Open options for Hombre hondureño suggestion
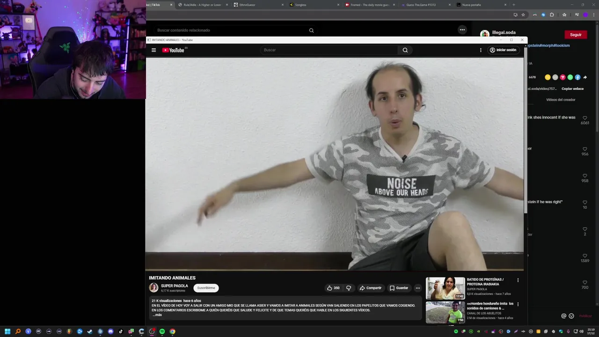Screen dimensions: 599x337 coord(518,304)
